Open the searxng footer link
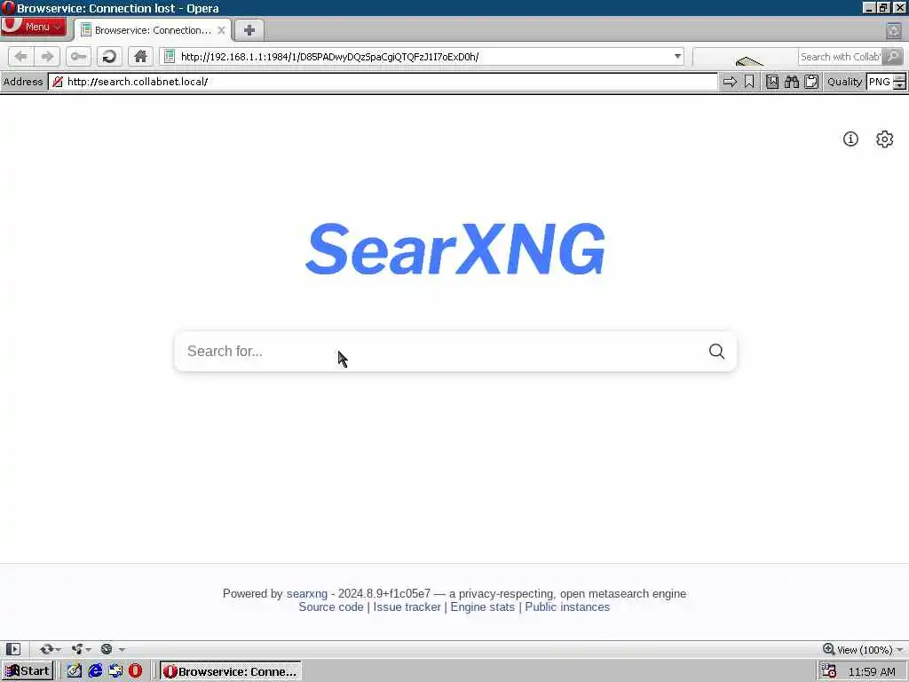The width and height of the screenshot is (909, 682). (x=306, y=593)
